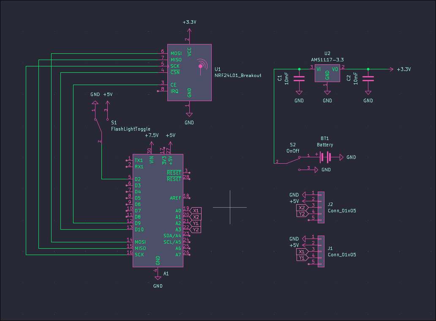Viewport: 436px width, 321px height.
Task: Click the X2 label on A1 pin A1
Action: tap(196, 217)
